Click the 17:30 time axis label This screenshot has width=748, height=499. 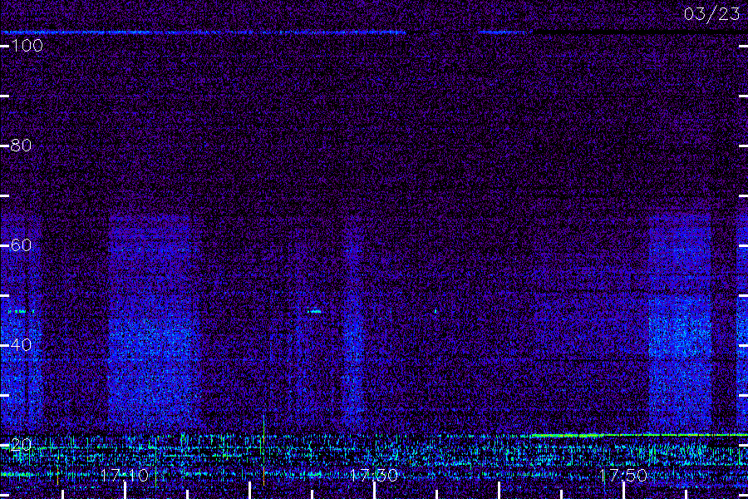(x=374, y=476)
